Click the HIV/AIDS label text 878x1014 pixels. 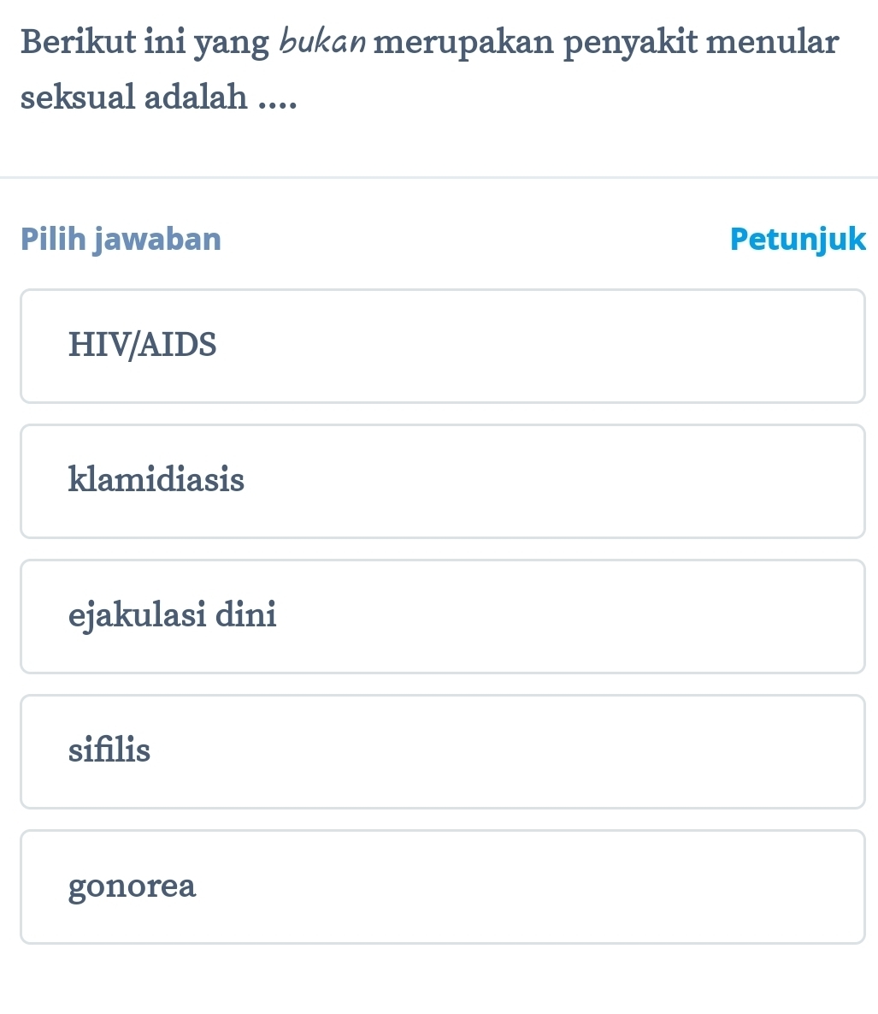point(143,346)
